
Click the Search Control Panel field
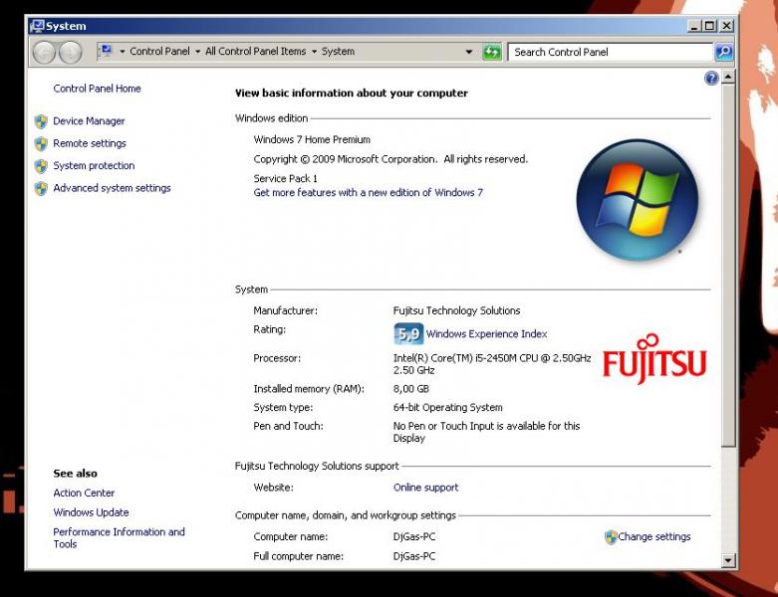[x=611, y=52]
